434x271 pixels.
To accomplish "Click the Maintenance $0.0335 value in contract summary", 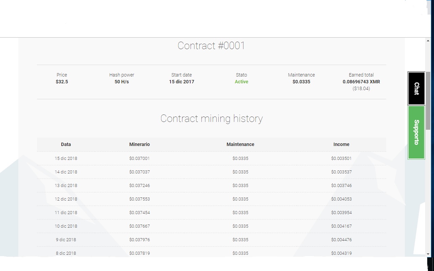I will point(301,82).
